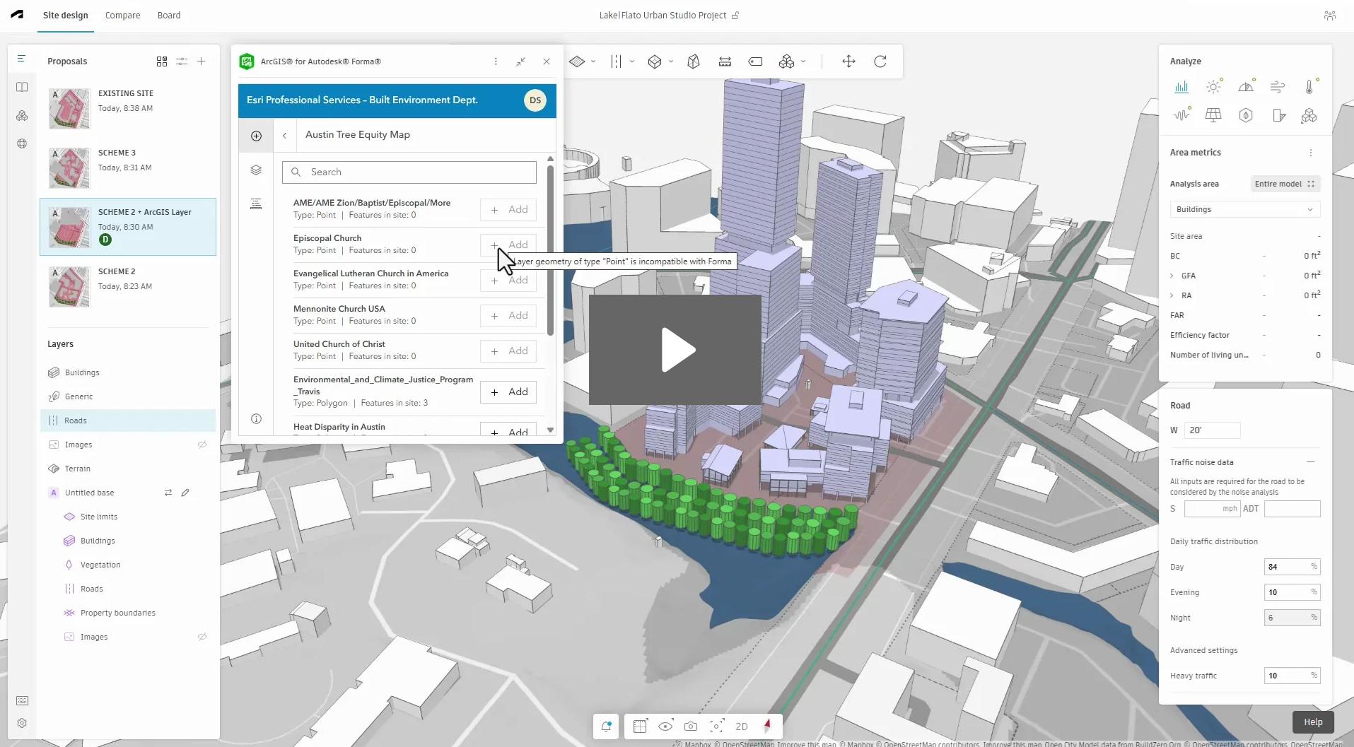Switch to the Compare tab
Viewport: 1354px width, 747px height.
122,16
